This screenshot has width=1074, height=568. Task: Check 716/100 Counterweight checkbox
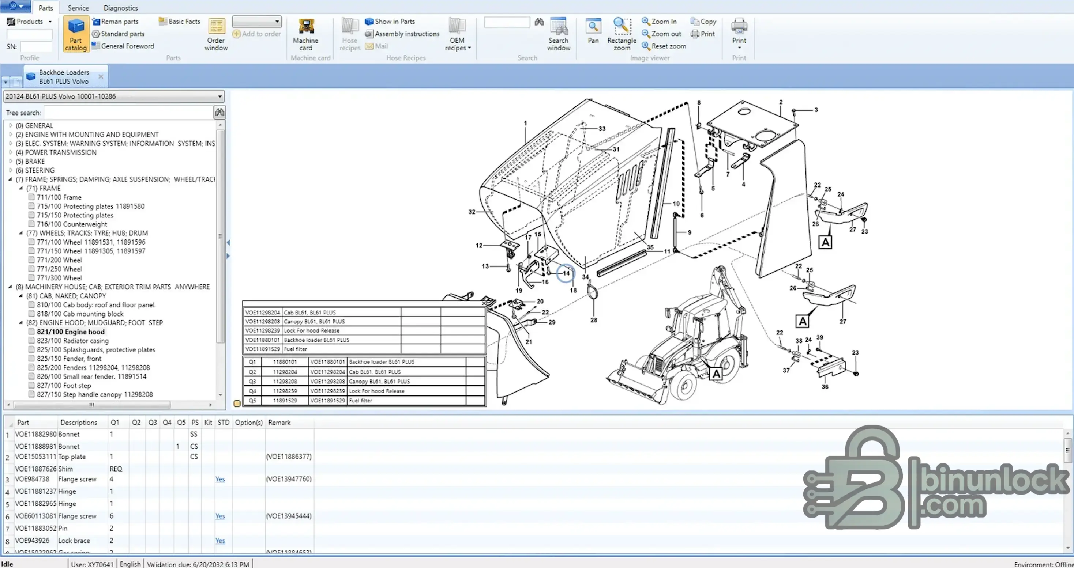coord(31,224)
